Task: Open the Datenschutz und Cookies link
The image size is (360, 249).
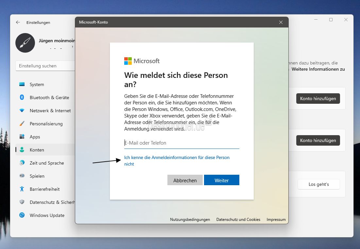Action: [238, 219]
